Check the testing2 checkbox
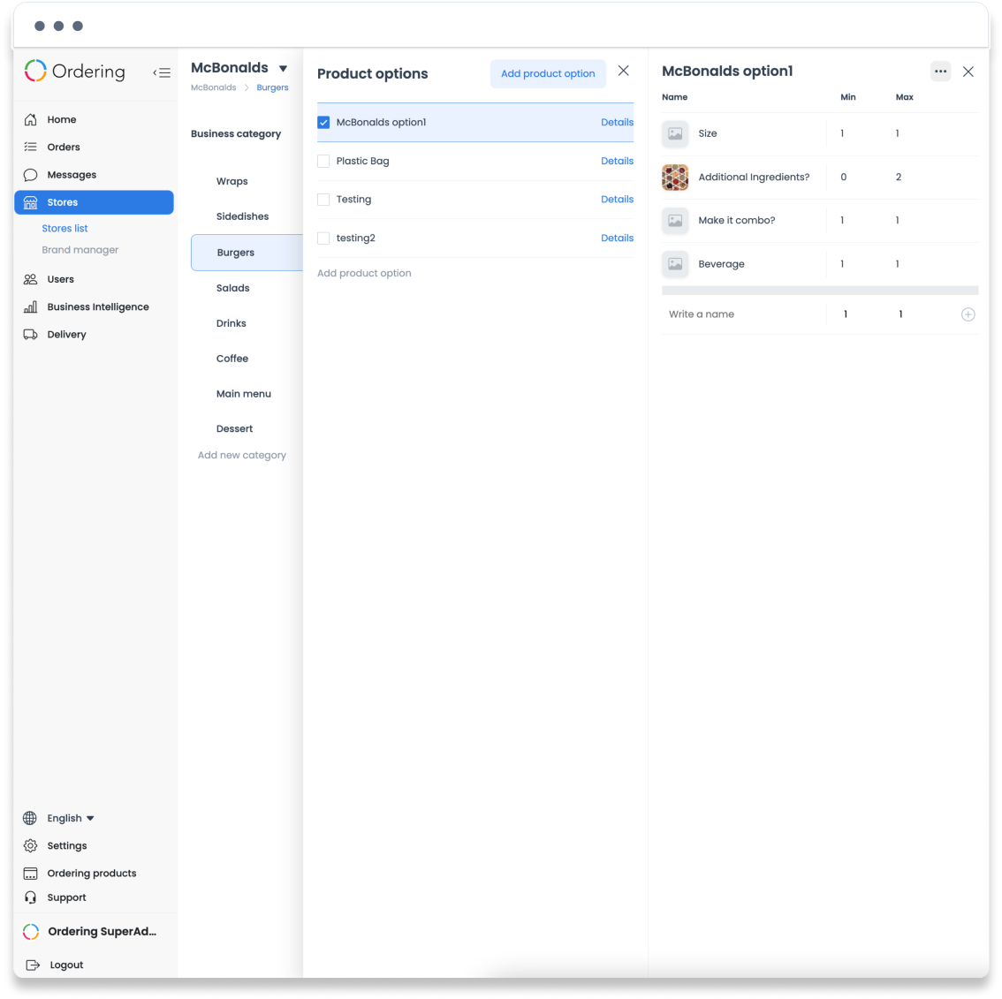 coord(323,238)
